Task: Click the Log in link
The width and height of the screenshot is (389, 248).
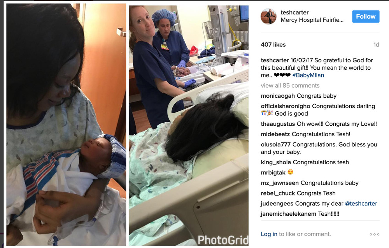Action: [269, 234]
